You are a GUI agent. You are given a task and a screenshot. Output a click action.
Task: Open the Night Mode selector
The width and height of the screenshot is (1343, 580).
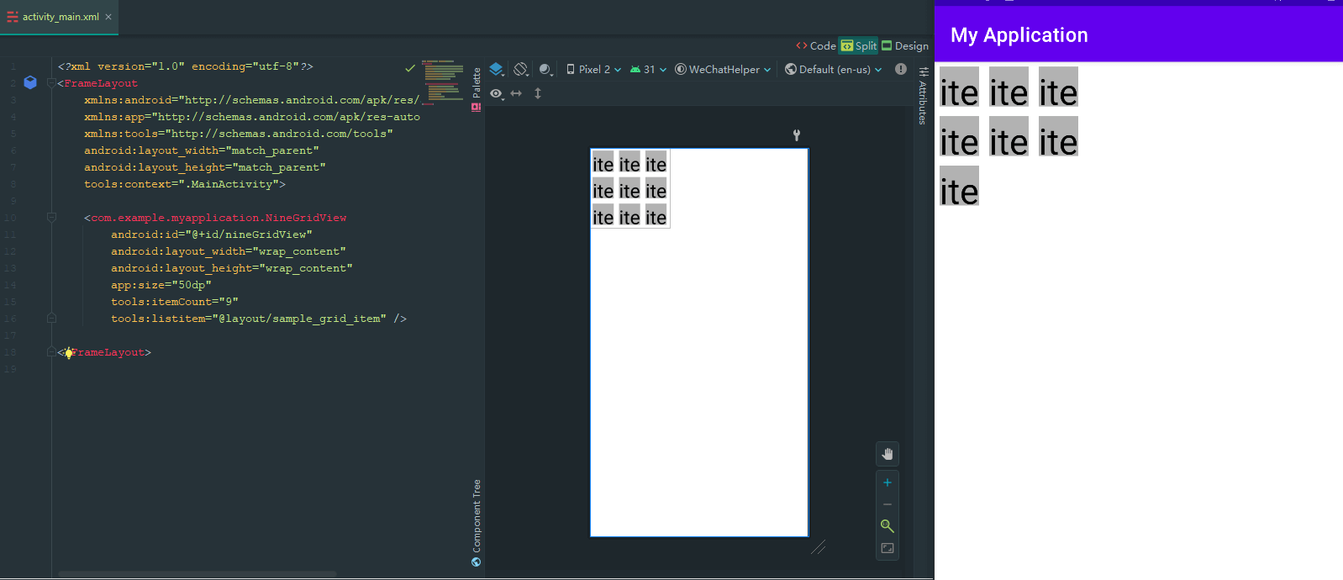(545, 69)
